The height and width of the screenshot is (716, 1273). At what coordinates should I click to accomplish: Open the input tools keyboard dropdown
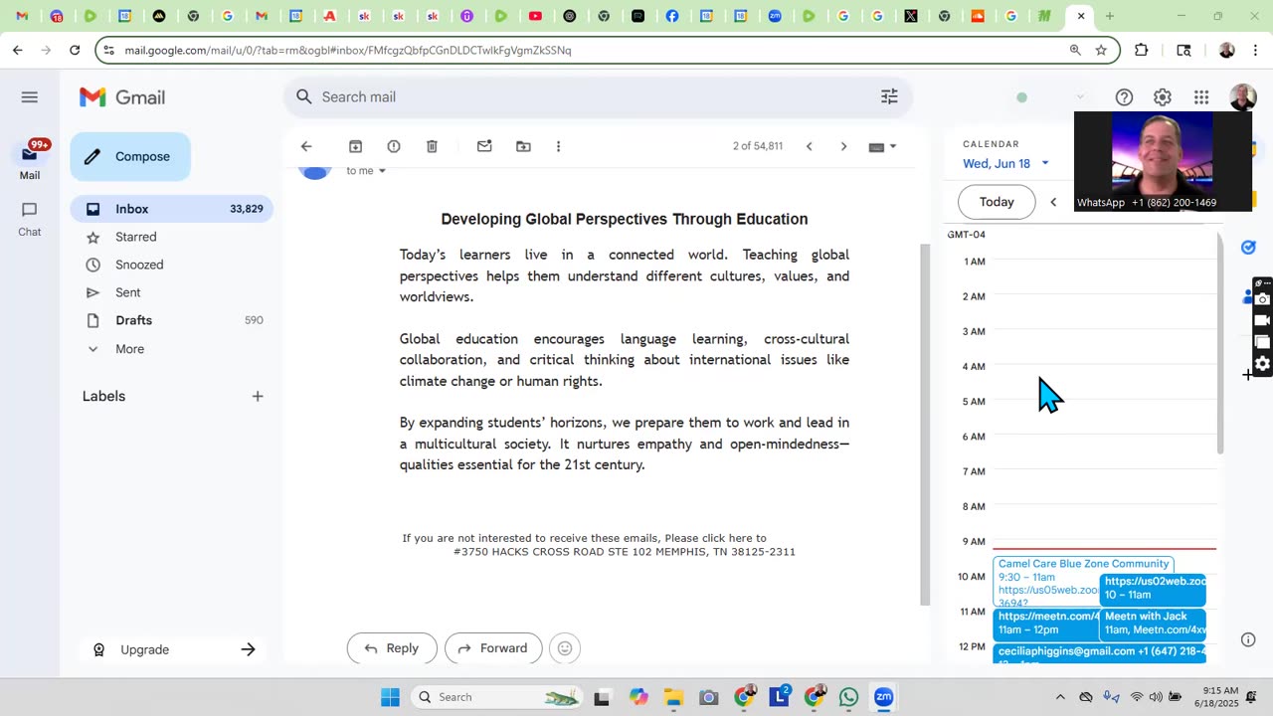[882, 146]
